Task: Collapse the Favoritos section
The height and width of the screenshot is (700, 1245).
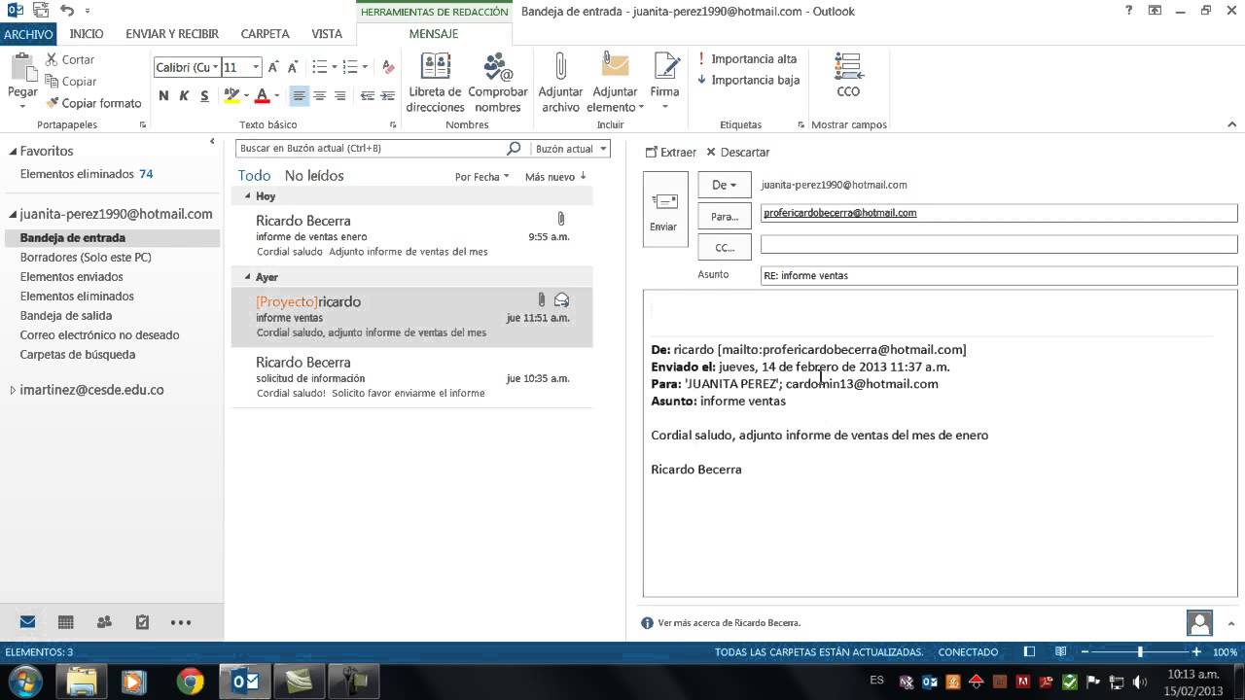Action: point(14,152)
